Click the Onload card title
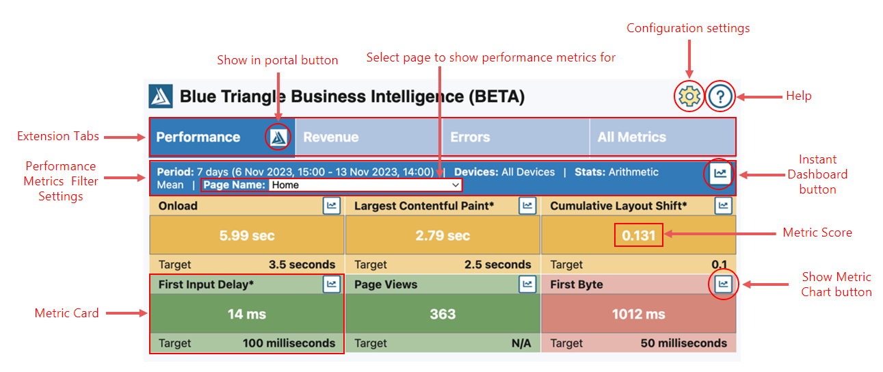Viewport: 883px width, 372px height. [178, 206]
